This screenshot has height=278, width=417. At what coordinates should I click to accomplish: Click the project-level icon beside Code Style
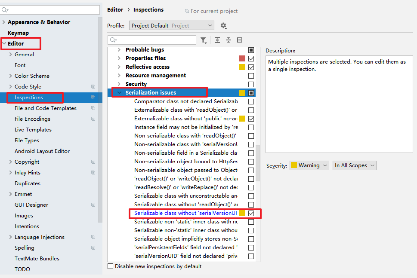93,86
